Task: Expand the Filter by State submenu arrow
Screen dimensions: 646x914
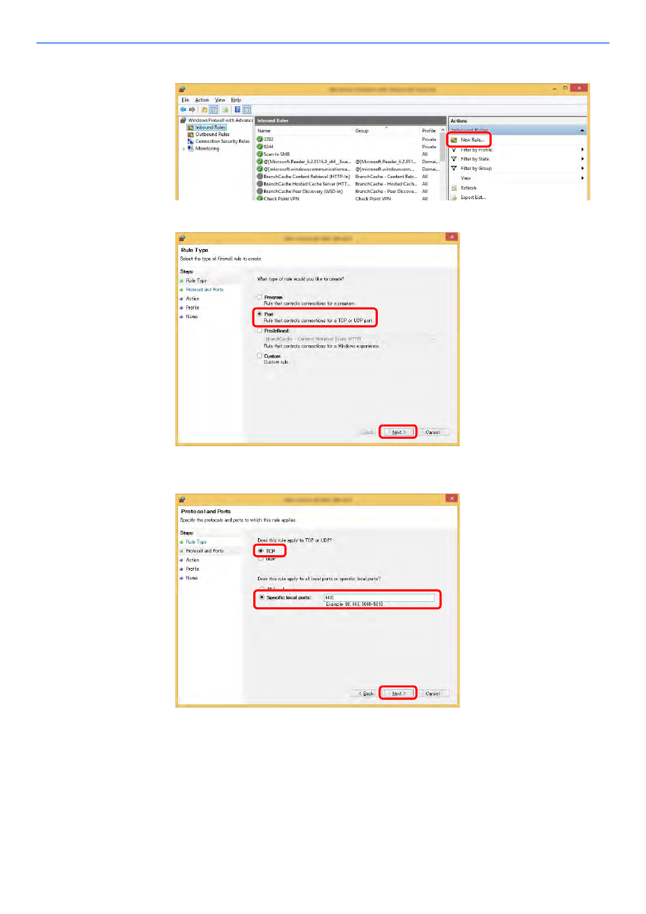Action: 582,159
